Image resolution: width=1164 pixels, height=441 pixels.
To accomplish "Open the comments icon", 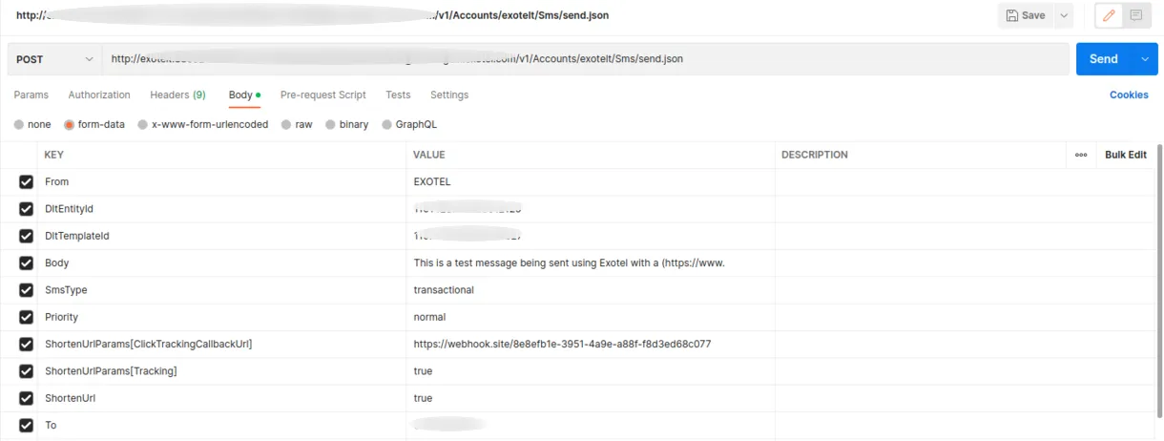I will 1135,15.
